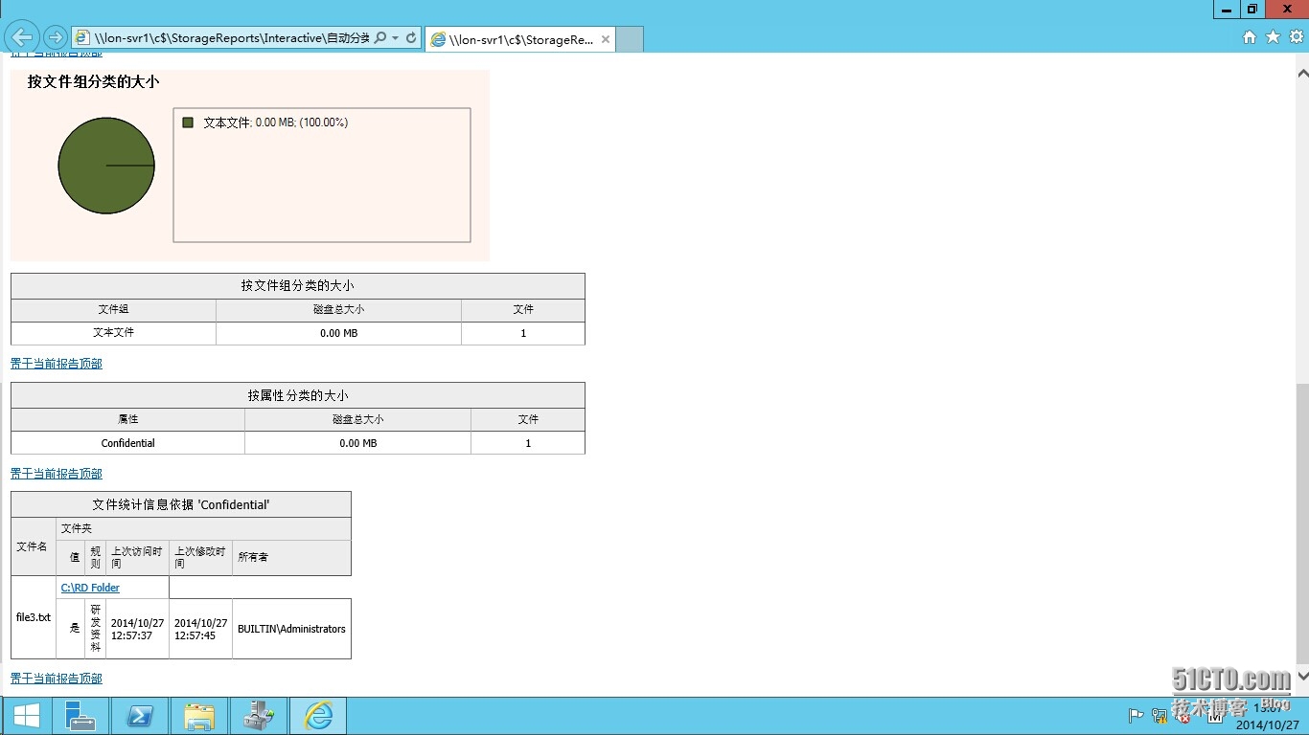The height and width of the screenshot is (735, 1309).
Task: Click the vertical scrollbar thumb
Action: [x=1301, y=523]
